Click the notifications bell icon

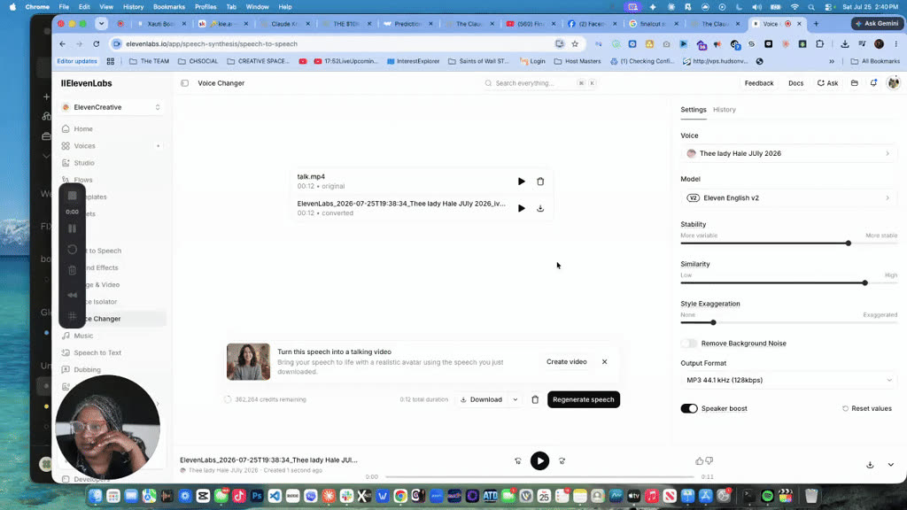point(873,83)
